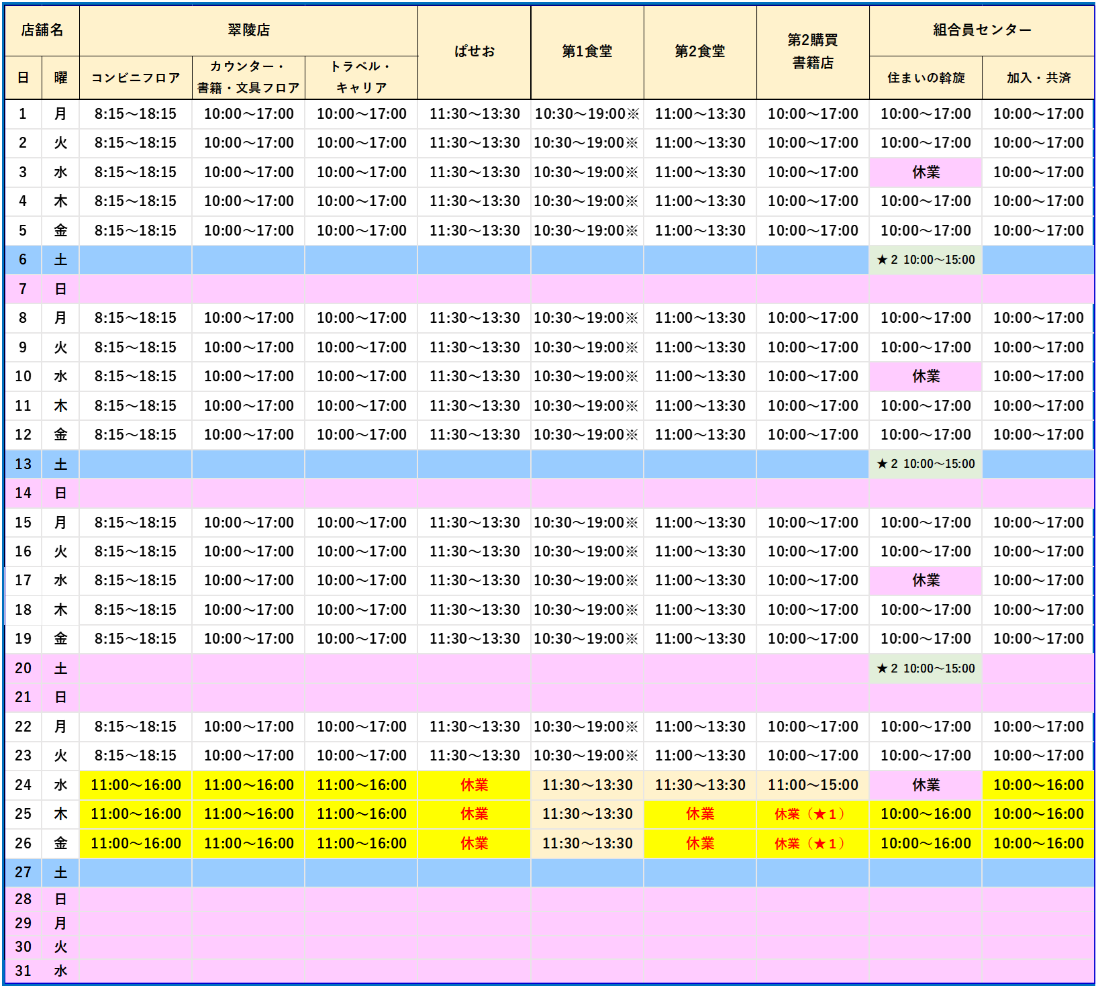The image size is (1096, 988).
Task: Click the 住まいの斡旋 sub-header
Action: click(x=926, y=78)
